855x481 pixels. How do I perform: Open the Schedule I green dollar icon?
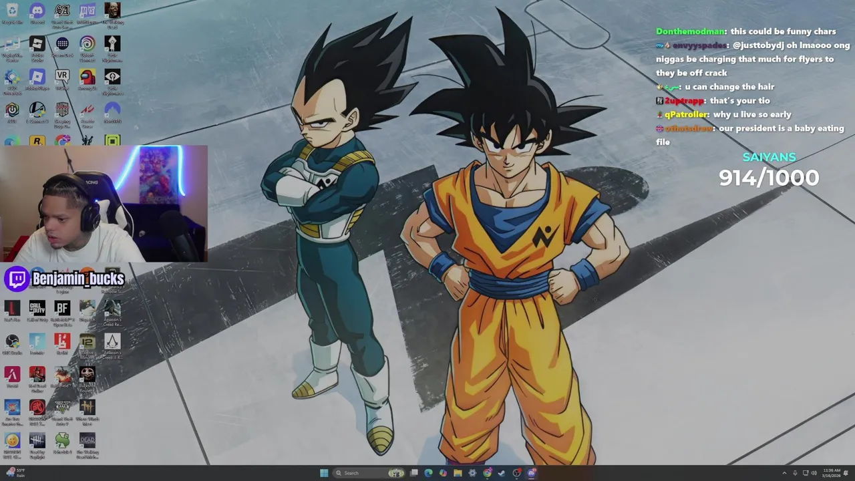point(62,443)
